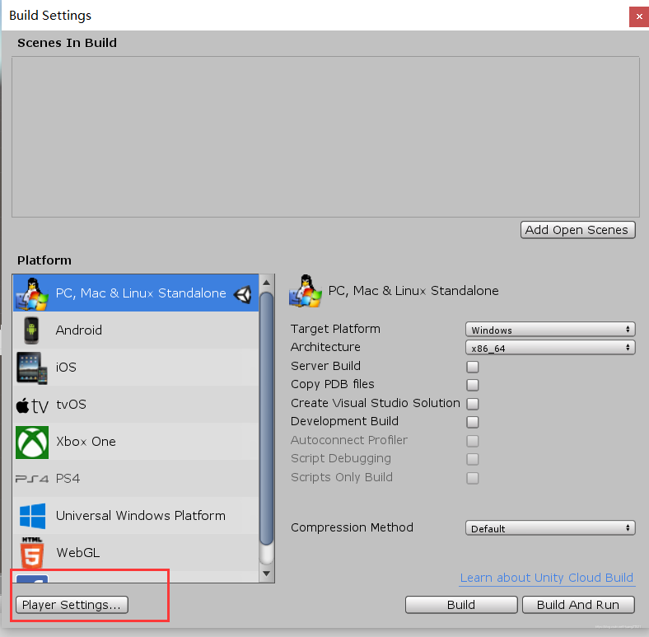Check Create Visual Studio Solution
This screenshot has height=637, width=649.
pos(472,404)
